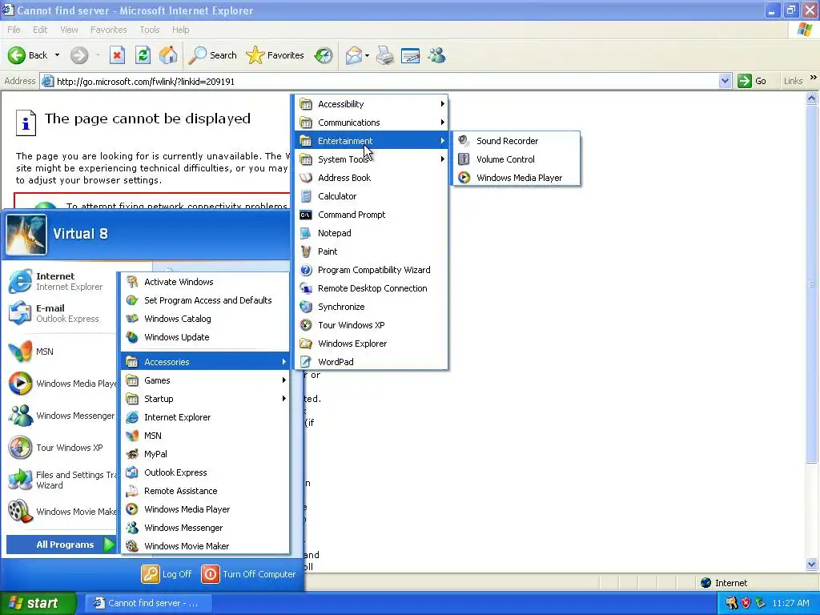This screenshot has height=615, width=820.
Task: Expand the System Tools submenu
Action: pyautogui.click(x=372, y=159)
